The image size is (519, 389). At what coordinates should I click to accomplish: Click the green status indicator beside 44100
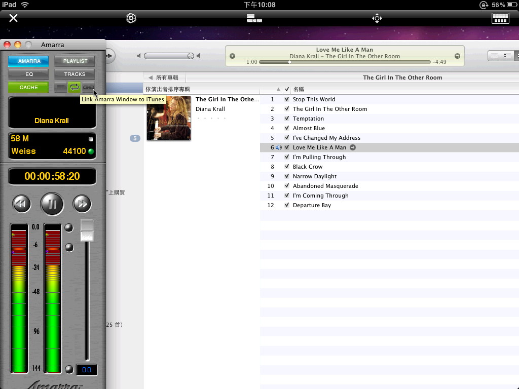coord(91,151)
